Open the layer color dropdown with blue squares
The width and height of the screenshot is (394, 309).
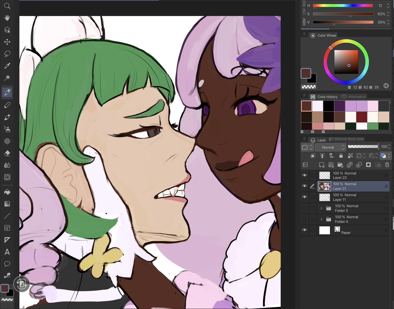pos(385,156)
